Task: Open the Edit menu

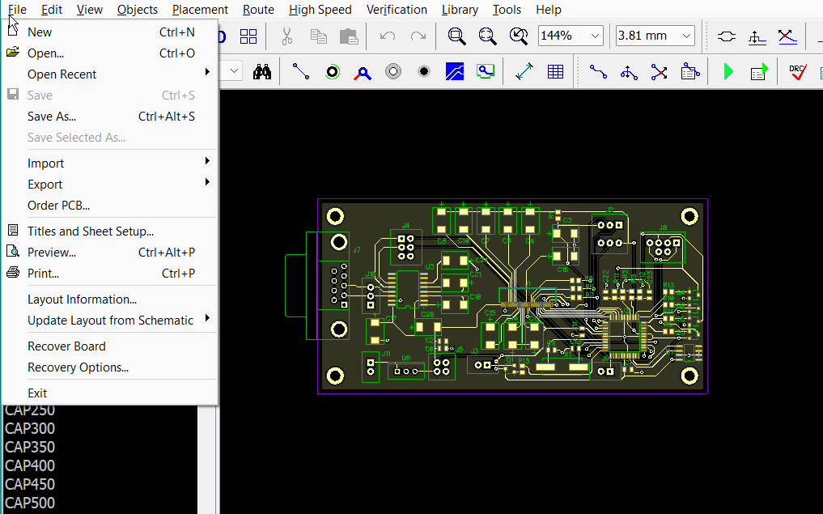Action: click(52, 10)
